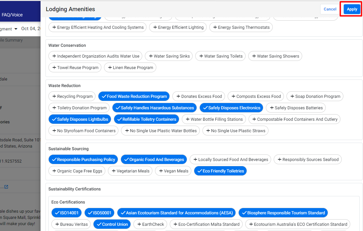Add Water Bottle Filling Stations
This screenshot has height=231, width=363.
click(x=214, y=119)
